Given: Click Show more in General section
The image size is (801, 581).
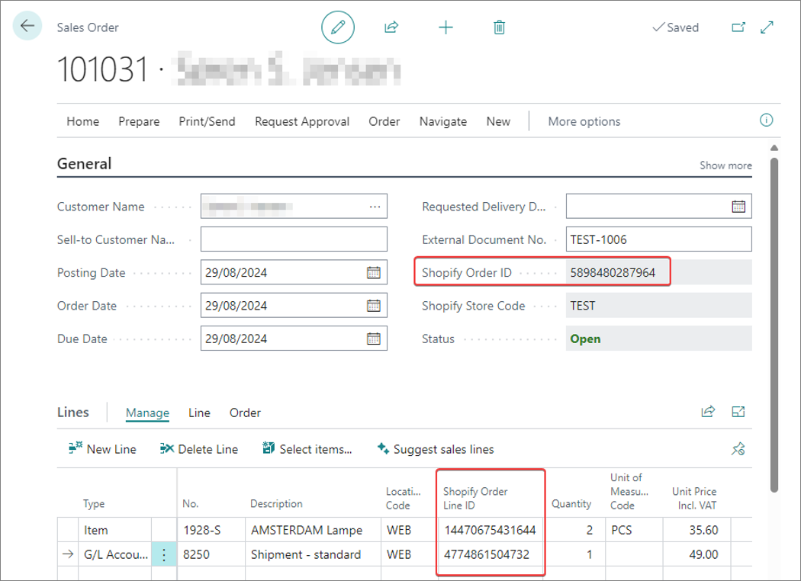Looking at the screenshot, I should click(725, 165).
